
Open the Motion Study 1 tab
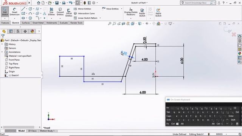(x=47, y=131)
